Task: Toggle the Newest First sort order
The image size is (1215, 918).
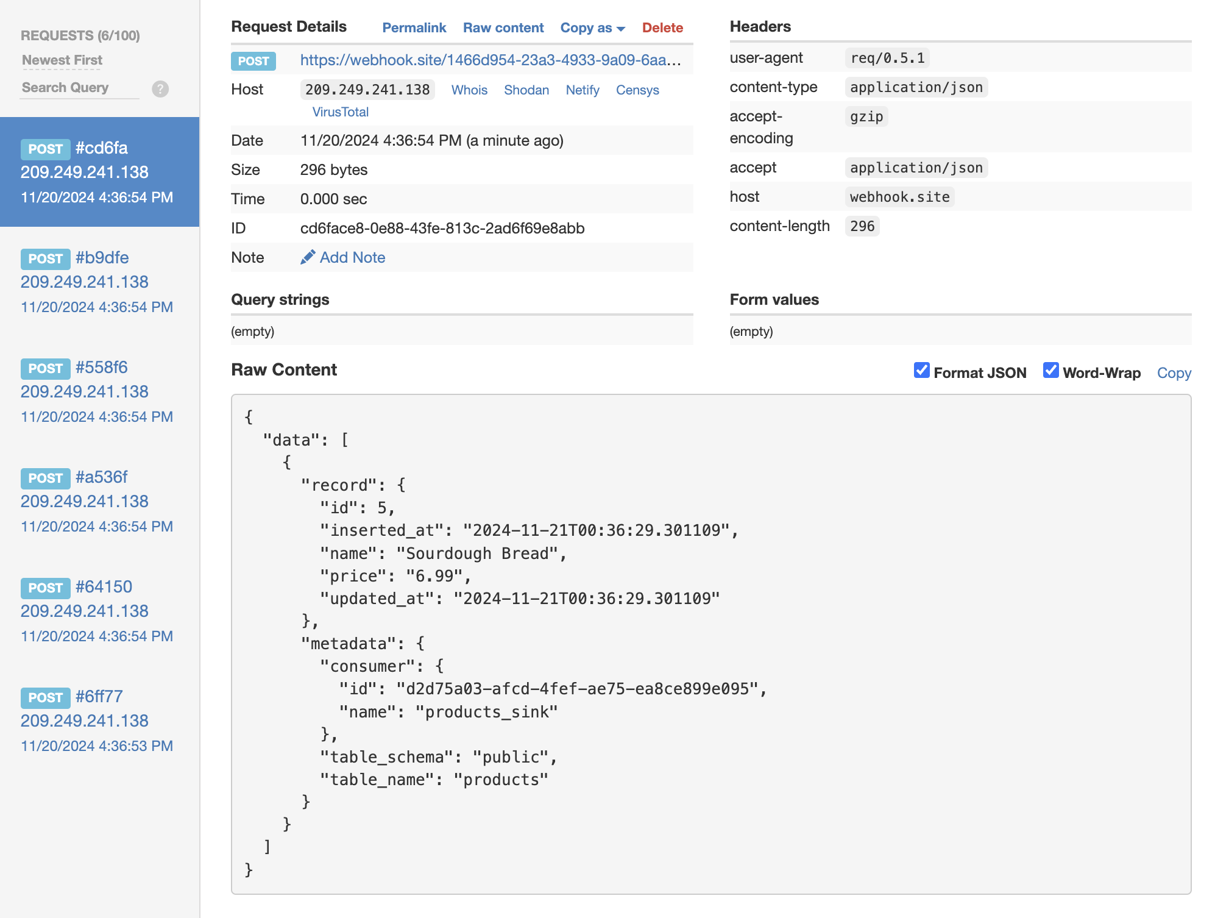Action: coord(62,60)
